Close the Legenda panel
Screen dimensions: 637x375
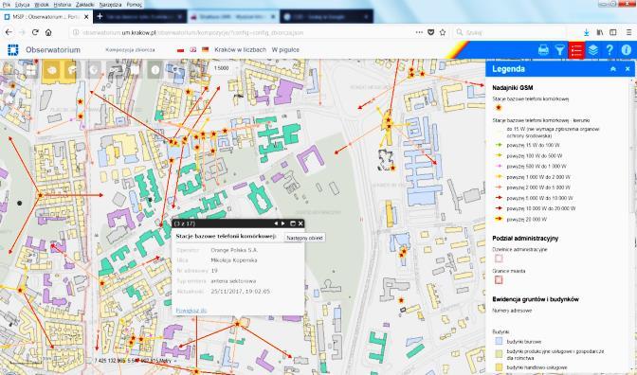[628, 69]
